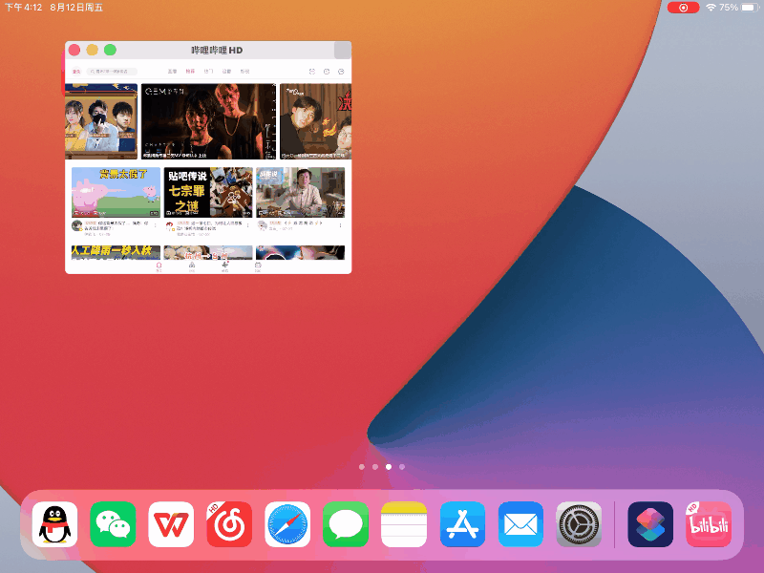
Task: Open watch history via the clock icon in bilibili
Action: 326,71
